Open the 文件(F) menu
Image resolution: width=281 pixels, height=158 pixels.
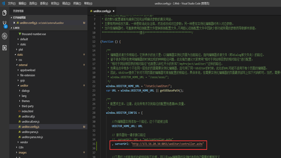coord(12,3)
